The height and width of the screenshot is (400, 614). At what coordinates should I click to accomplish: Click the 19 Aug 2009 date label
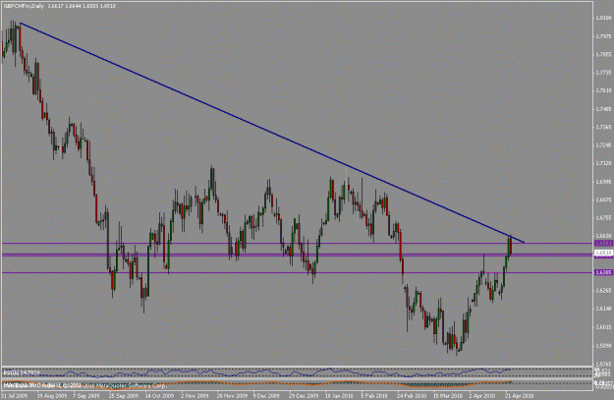50,396
